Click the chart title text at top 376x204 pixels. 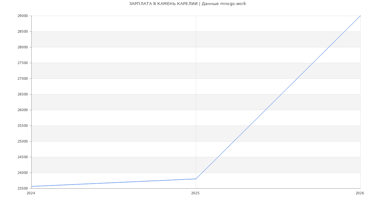pyautogui.click(x=187, y=4)
